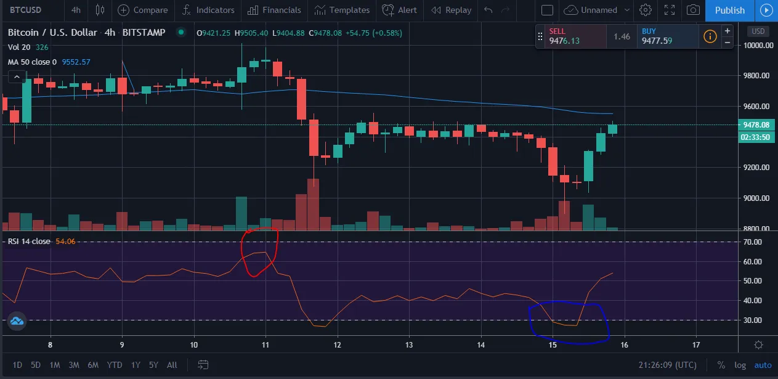Open the 4h interval dropdown

coord(76,10)
